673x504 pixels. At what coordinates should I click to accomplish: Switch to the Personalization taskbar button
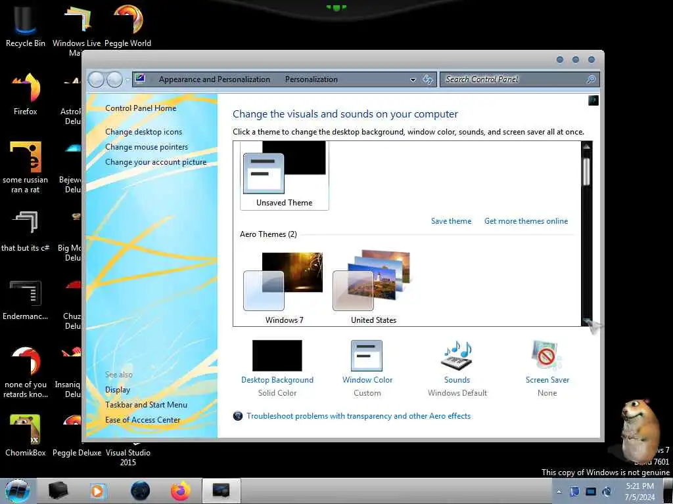[221, 491]
